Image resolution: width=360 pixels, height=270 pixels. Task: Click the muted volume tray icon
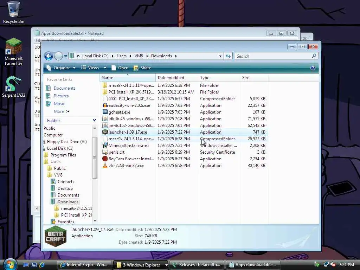pos(333,265)
